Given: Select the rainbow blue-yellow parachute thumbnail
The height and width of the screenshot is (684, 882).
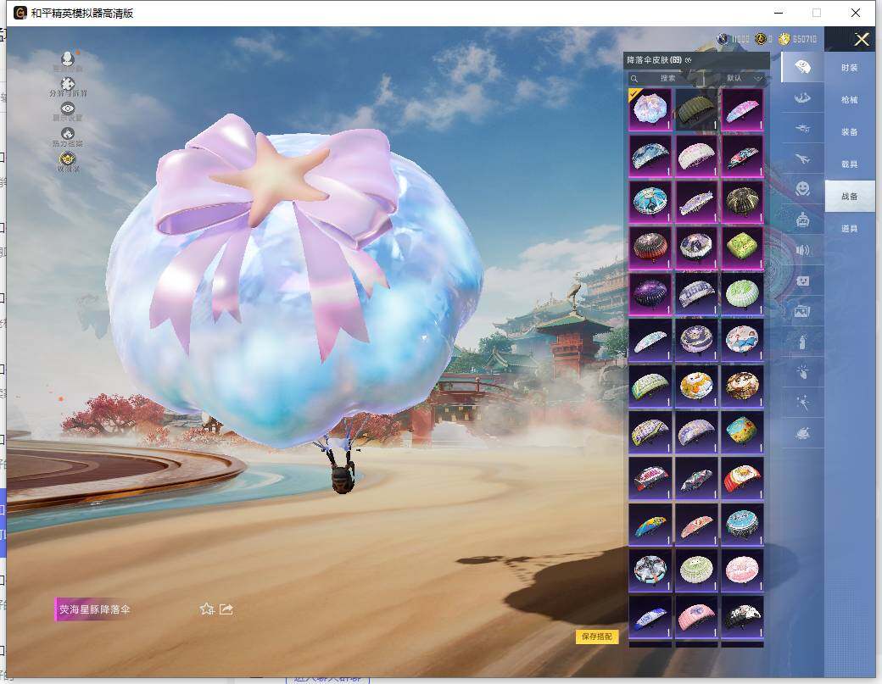Looking at the screenshot, I should point(650,524).
